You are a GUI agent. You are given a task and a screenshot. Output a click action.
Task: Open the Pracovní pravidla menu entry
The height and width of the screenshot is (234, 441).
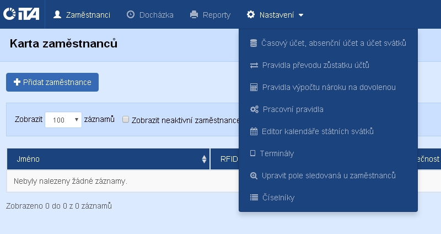(293, 109)
